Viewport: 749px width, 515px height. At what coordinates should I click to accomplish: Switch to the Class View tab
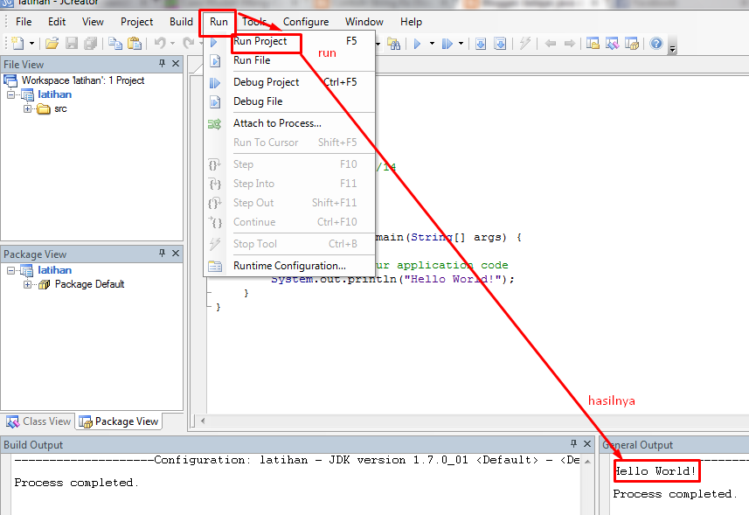(x=38, y=421)
